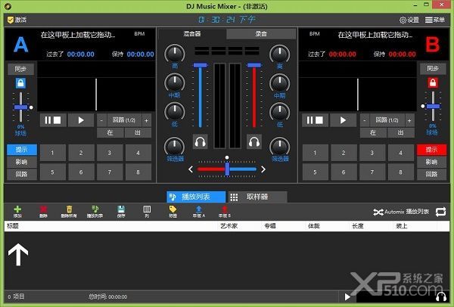454x307 pixels.
Task: Select the Playlist (播放列表) tab
Action: (x=196, y=197)
